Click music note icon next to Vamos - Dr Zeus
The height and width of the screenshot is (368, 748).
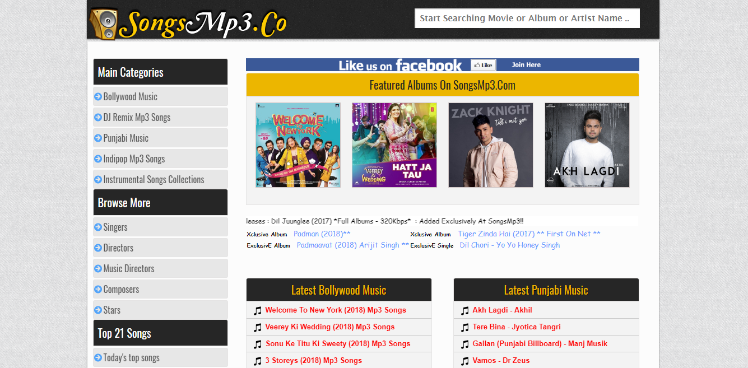tap(465, 361)
